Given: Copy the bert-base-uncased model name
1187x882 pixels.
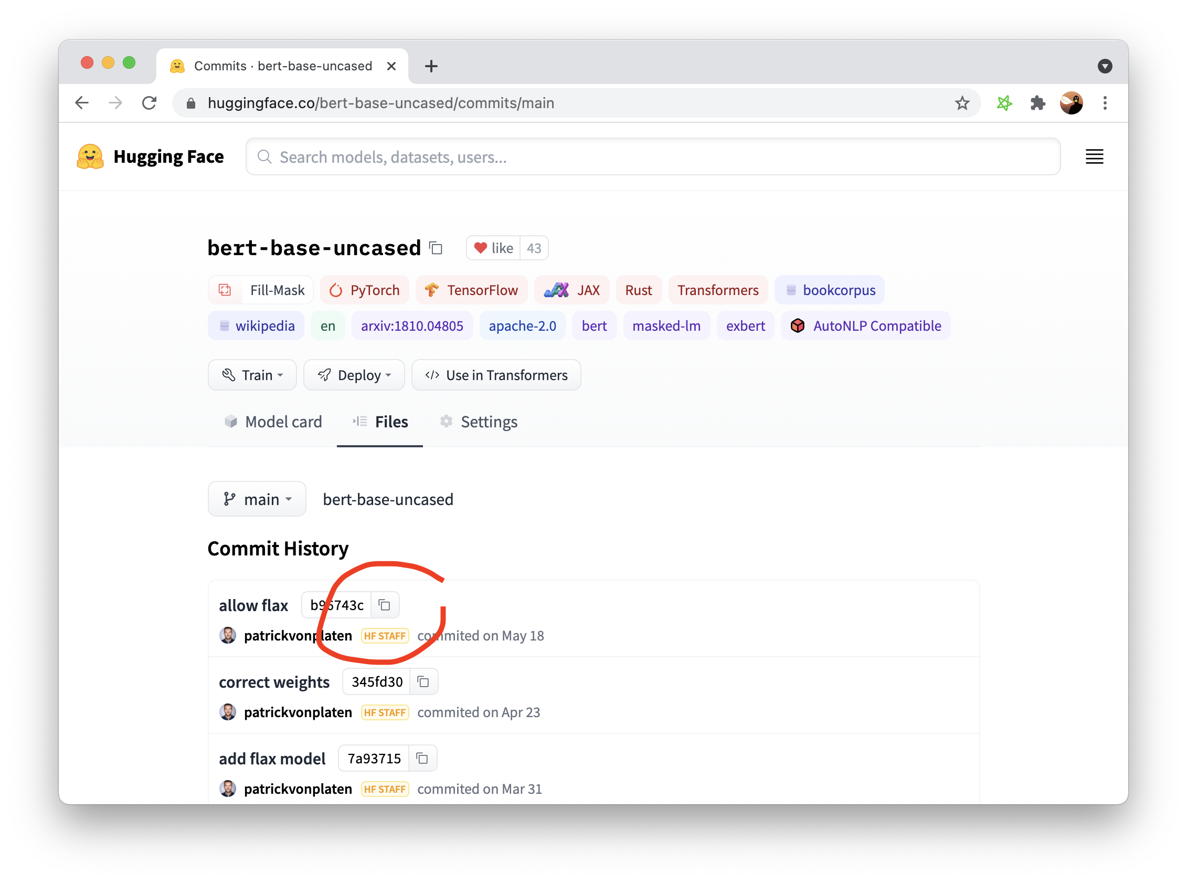Looking at the screenshot, I should tap(436, 248).
